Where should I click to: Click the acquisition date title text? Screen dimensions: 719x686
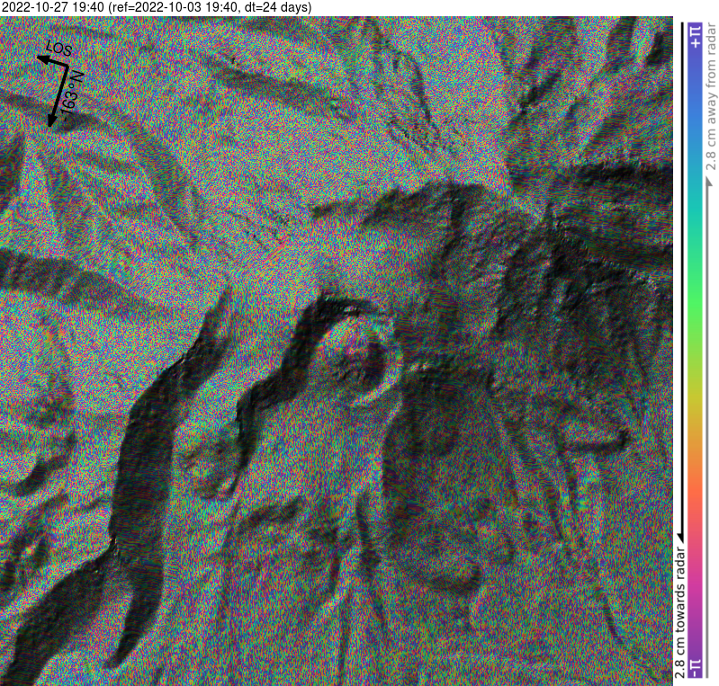pyautogui.click(x=157, y=7)
